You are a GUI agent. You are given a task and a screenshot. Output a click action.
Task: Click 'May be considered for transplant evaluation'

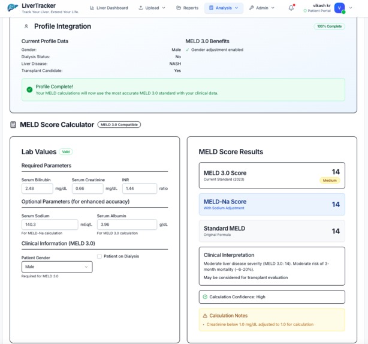coord(246,278)
